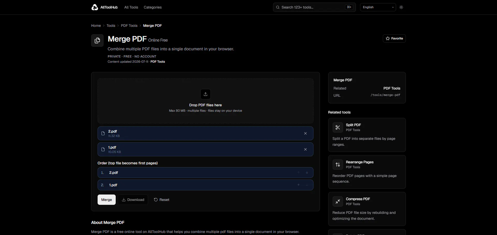Click the '10.05 KB' file size text
The height and width of the screenshot is (235, 497).
pyautogui.click(x=114, y=152)
